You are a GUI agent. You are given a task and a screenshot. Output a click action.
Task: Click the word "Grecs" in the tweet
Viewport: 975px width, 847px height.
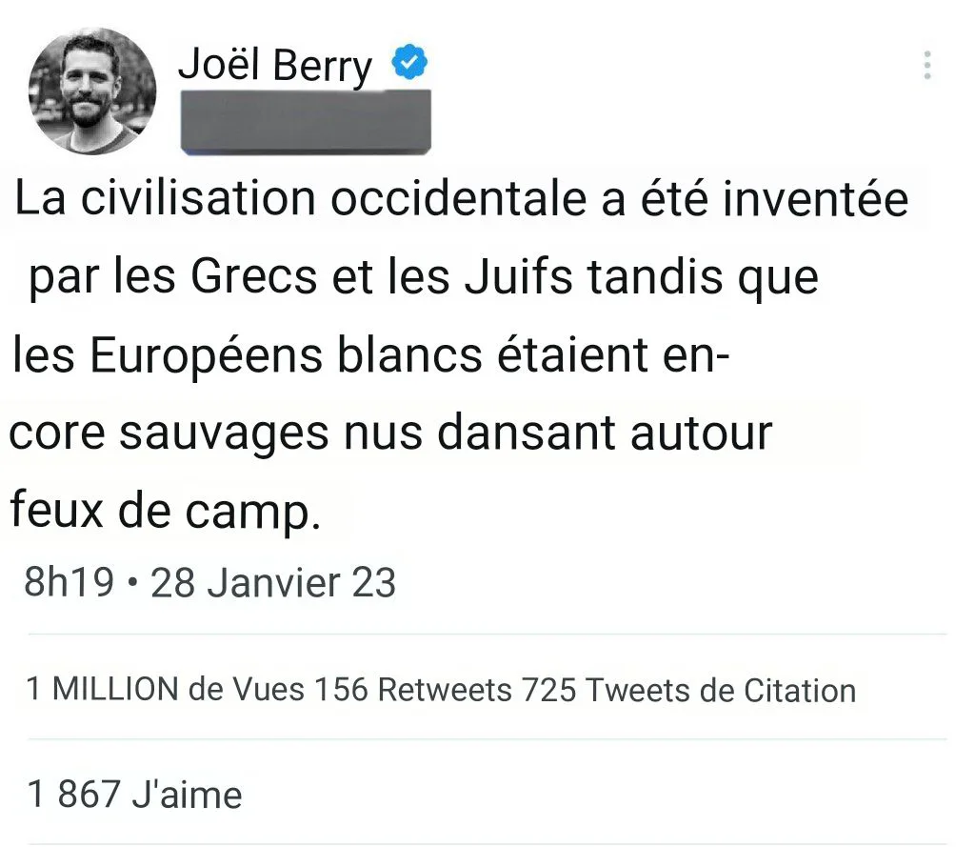click(x=253, y=275)
